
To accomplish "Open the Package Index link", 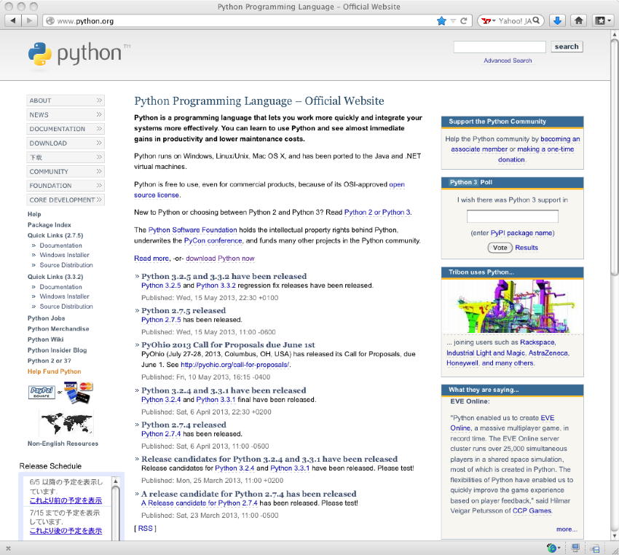I will click(50, 224).
